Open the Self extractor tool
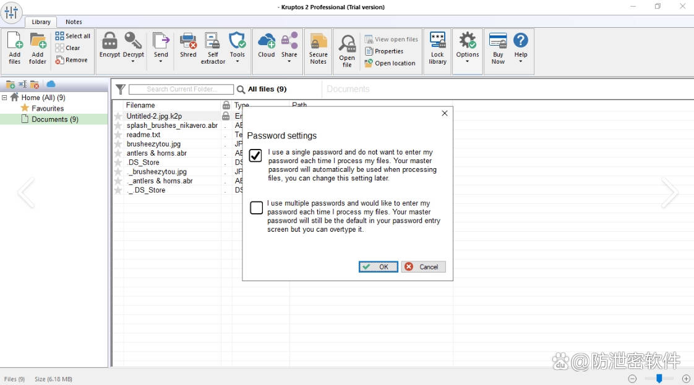 point(213,48)
